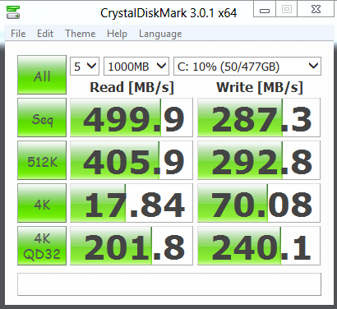Start the Seq benchmark test
This screenshot has height=309, width=337.
(42, 118)
